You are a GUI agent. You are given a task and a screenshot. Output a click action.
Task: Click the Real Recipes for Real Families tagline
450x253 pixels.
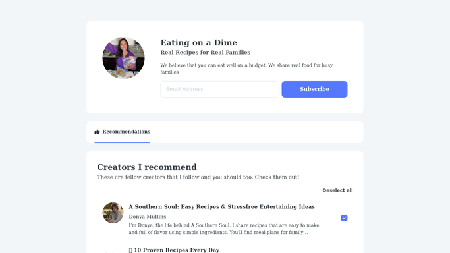205,53
